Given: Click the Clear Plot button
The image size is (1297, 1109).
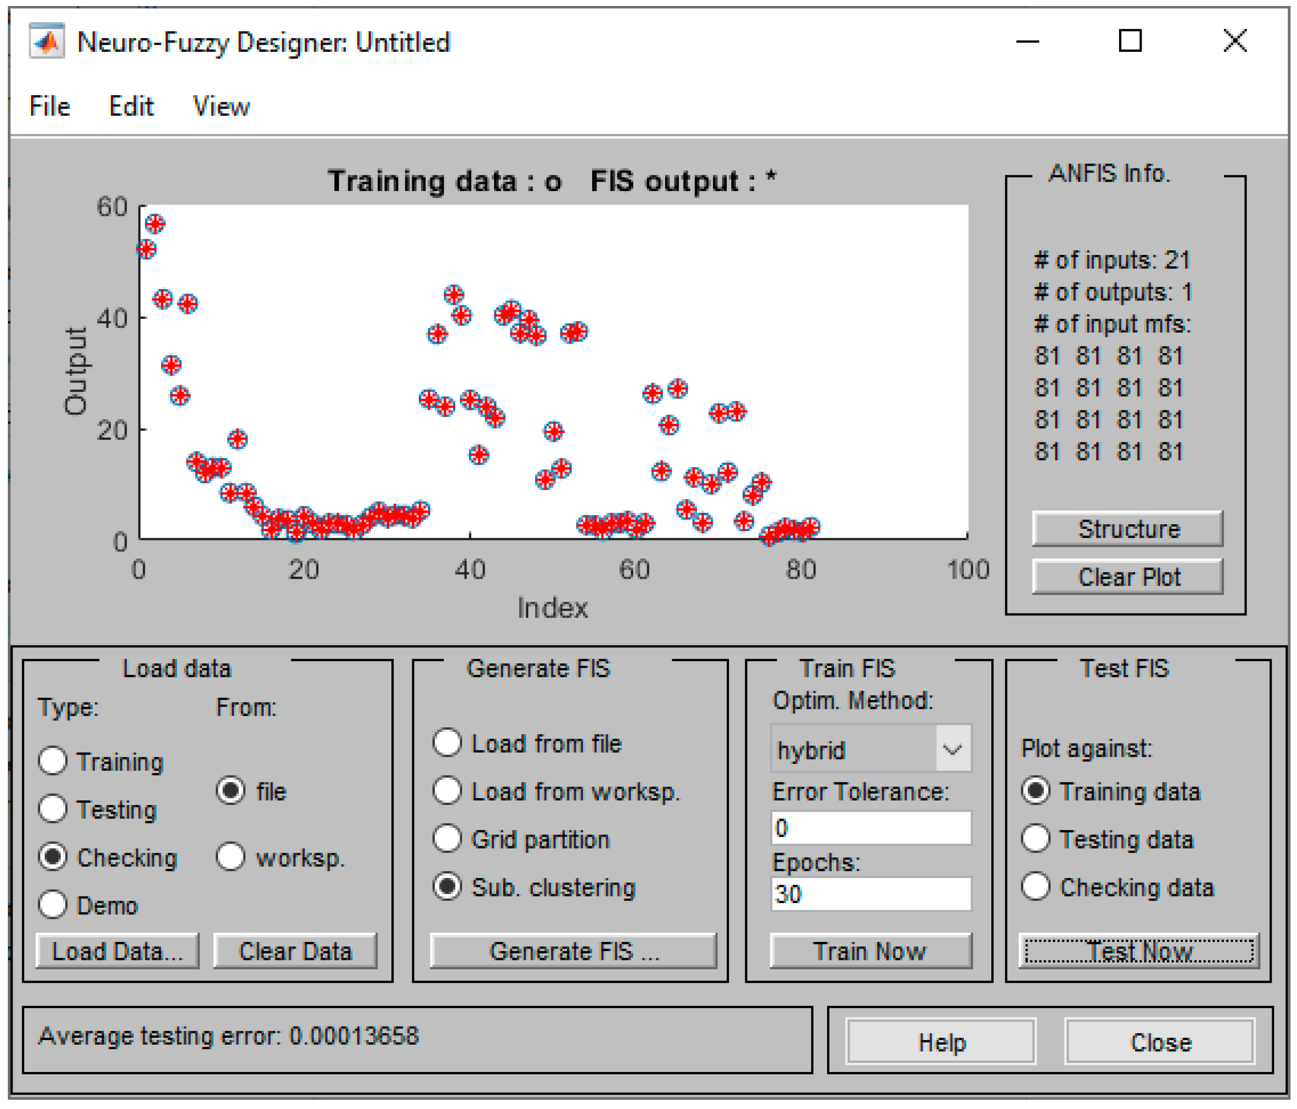Looking at the screenshot, I should click(1127, 577).
